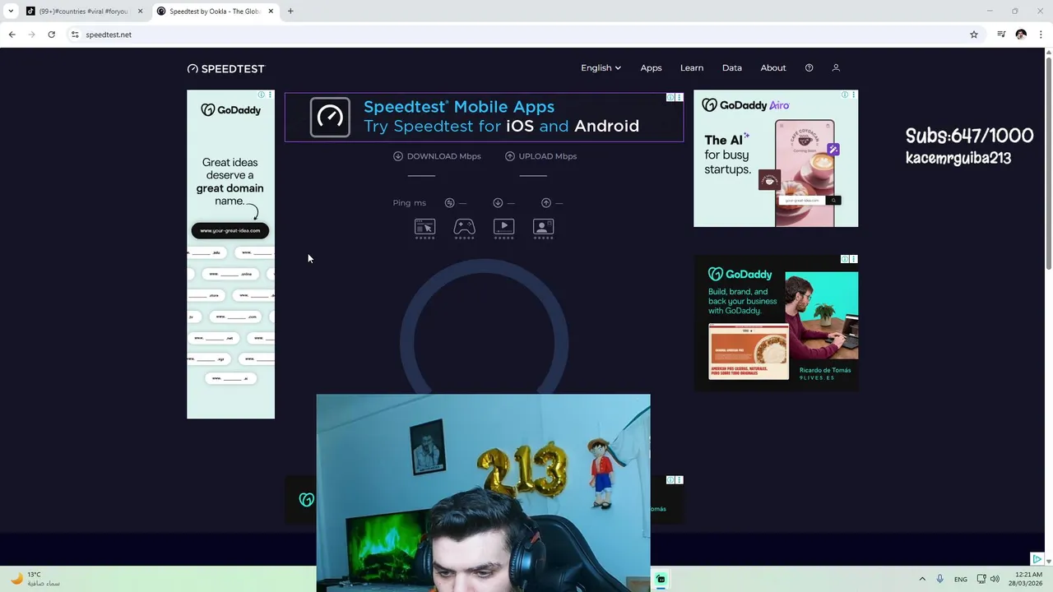
Task: Open the weather widget in taskbar
Action: [x=35, y=579]
